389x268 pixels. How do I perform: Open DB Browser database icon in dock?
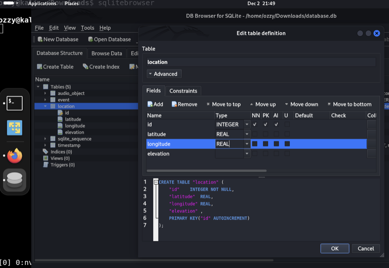tap(15, 180)
